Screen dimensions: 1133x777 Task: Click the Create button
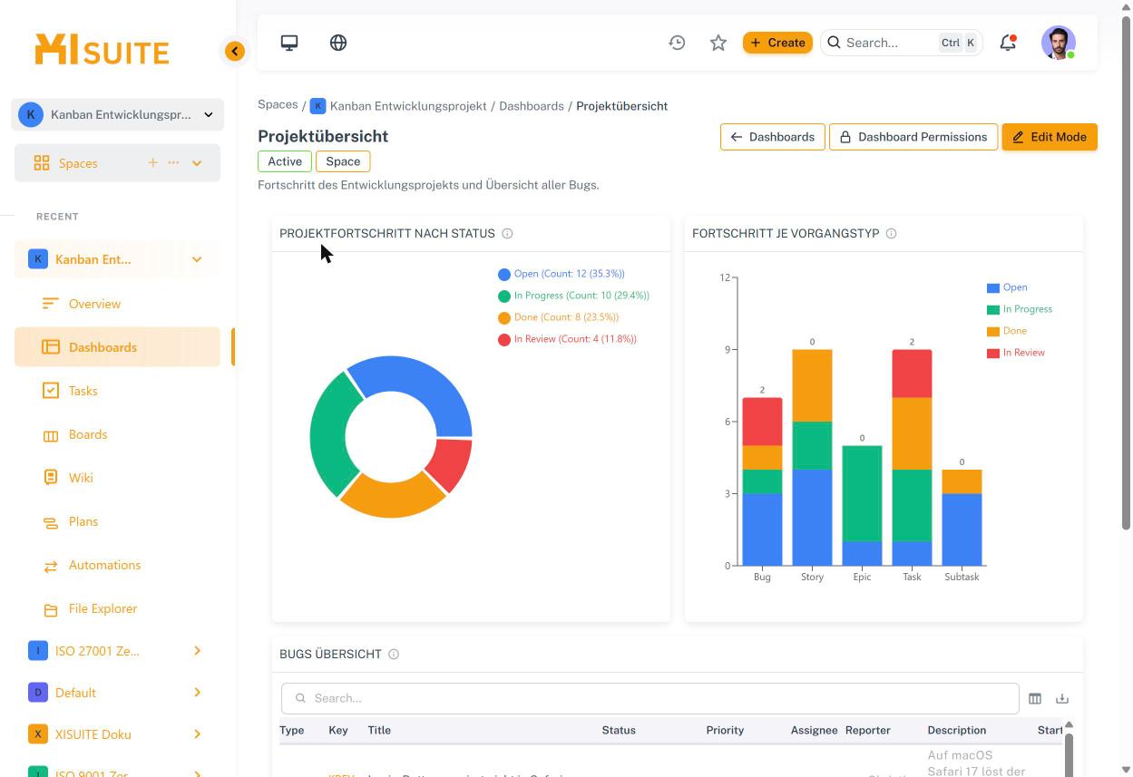(x=777, y=43)
